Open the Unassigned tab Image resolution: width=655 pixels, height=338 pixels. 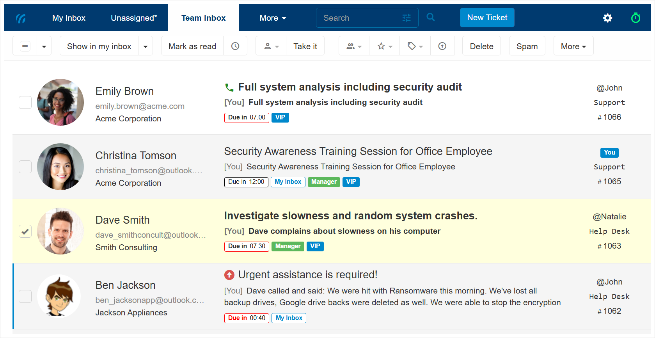(134, 18)
